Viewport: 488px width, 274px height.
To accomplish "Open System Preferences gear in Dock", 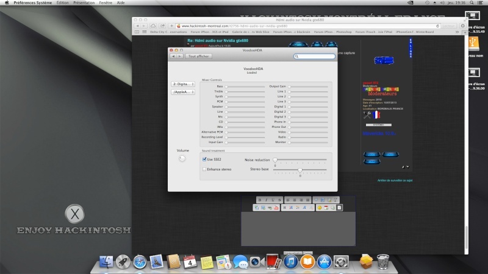I will coord(341,262).
